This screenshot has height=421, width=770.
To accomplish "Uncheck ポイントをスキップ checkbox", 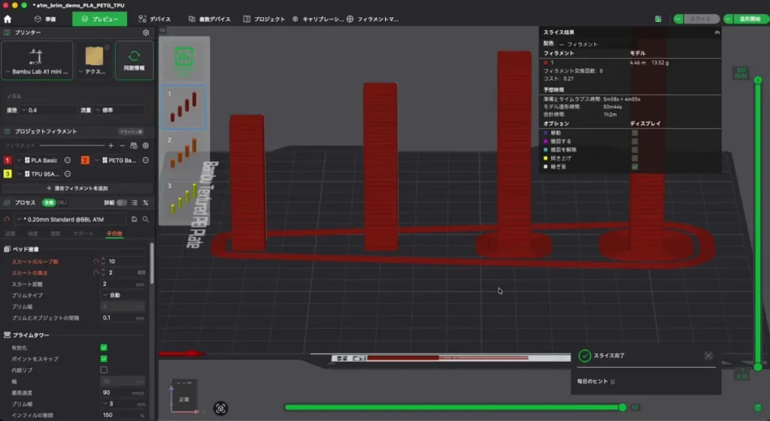I will pos(104,359).
